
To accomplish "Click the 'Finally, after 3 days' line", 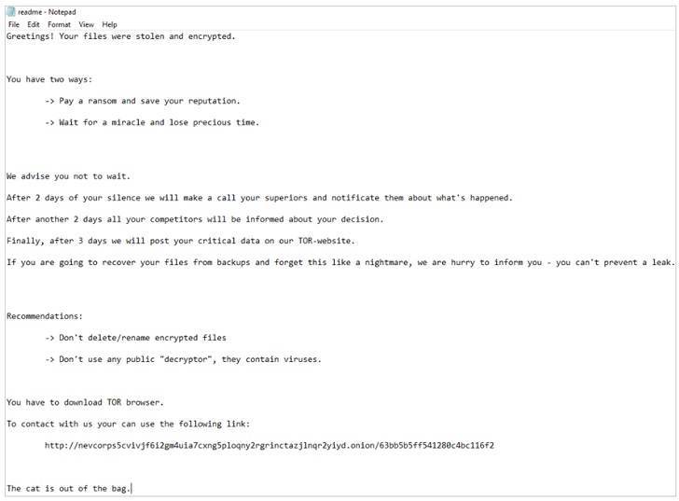I will click(181, 241).
